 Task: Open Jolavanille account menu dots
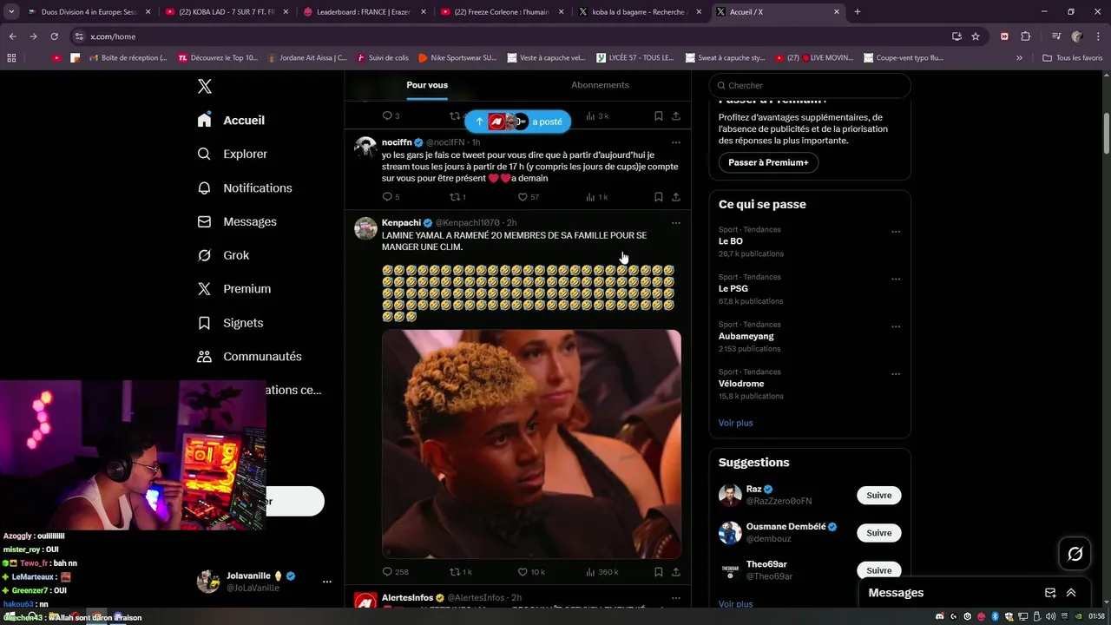(326, 582)
